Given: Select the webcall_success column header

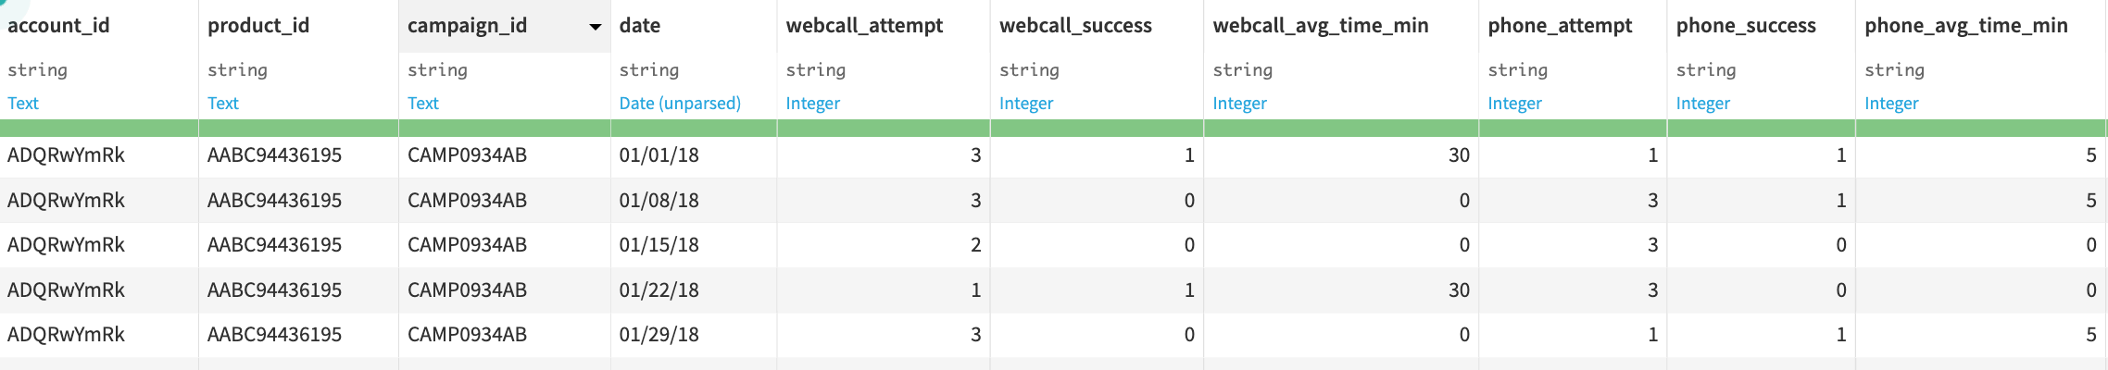Looking at the screenshot, I should click(1075, 26).
